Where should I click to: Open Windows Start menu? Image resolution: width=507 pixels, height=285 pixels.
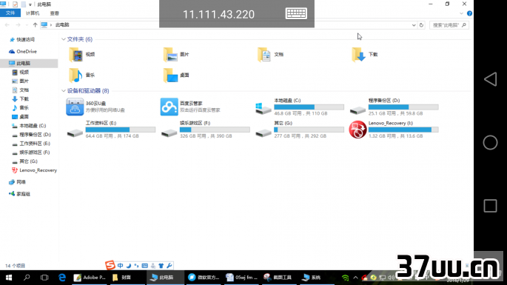(x=9, y=278)
